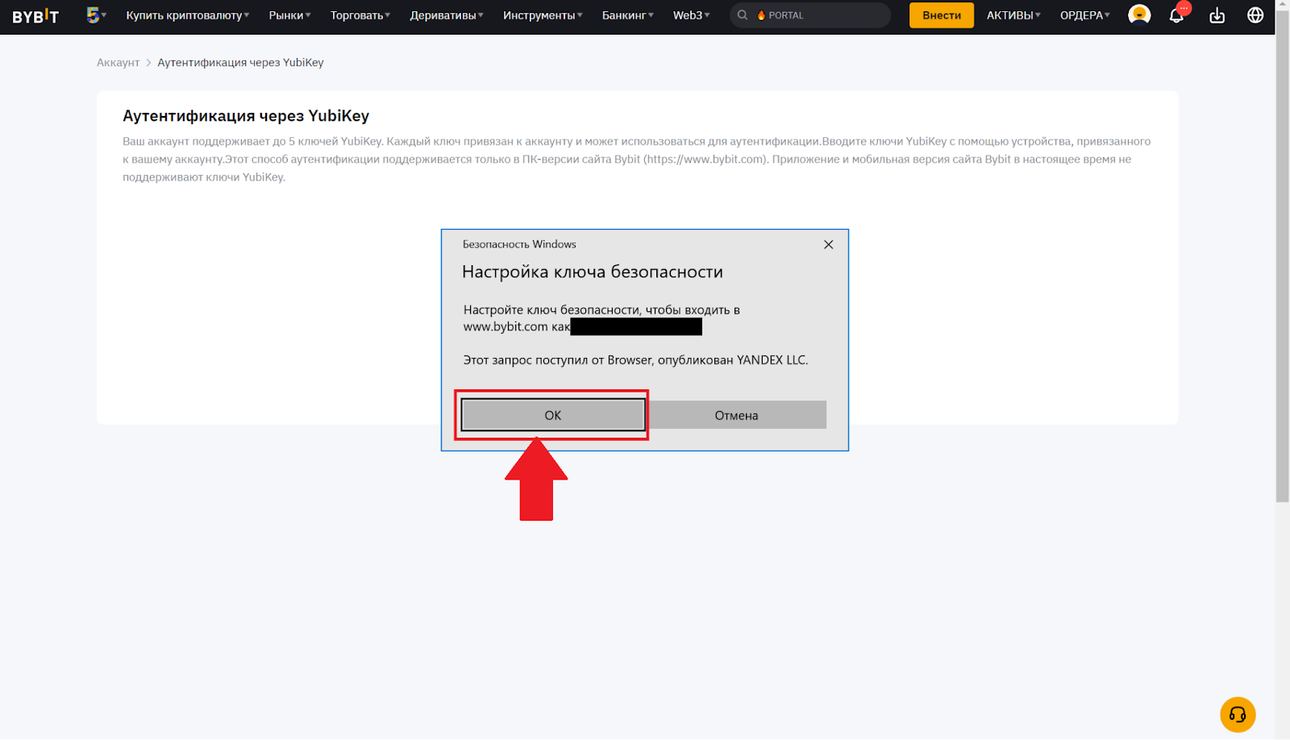Image resolution: width=1290 pixels, height=740 pixels.
Task: Open the Bybit 5th anniversary icon menu
Action: click(96, 15)
